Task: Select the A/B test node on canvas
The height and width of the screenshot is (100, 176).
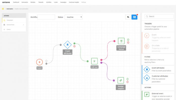Action: click(94, 61)
